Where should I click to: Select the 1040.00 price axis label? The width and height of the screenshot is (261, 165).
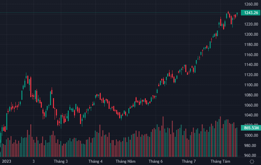pyautogui.click(x=251, y=115)
